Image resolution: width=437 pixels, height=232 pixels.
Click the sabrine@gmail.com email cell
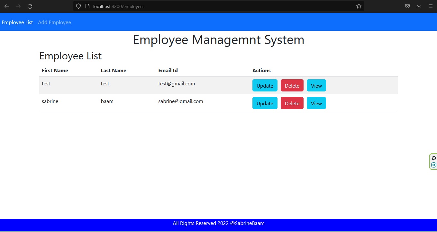(x=181, y=101)
